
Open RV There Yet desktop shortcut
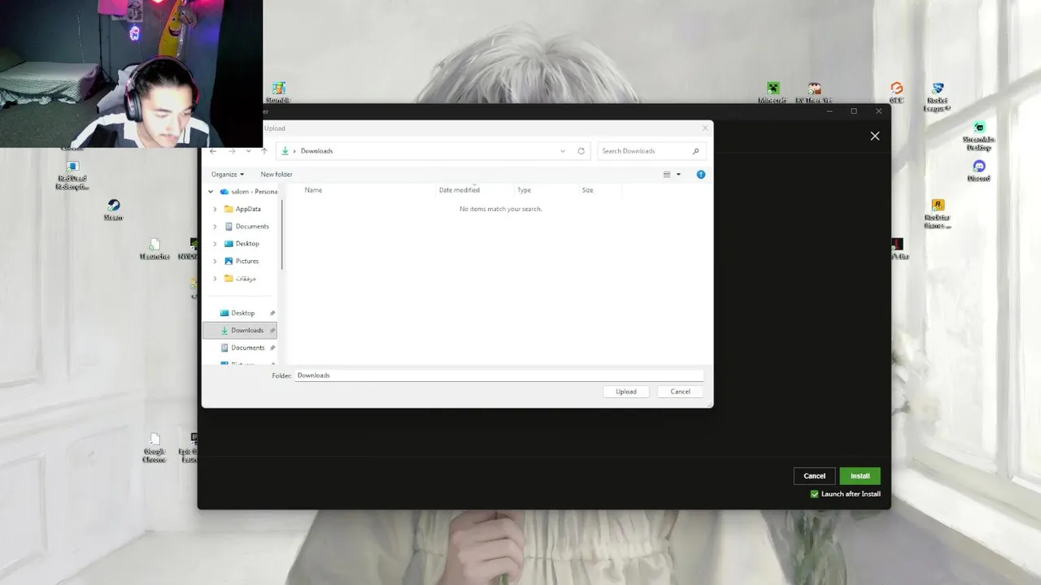pos(814,93)
